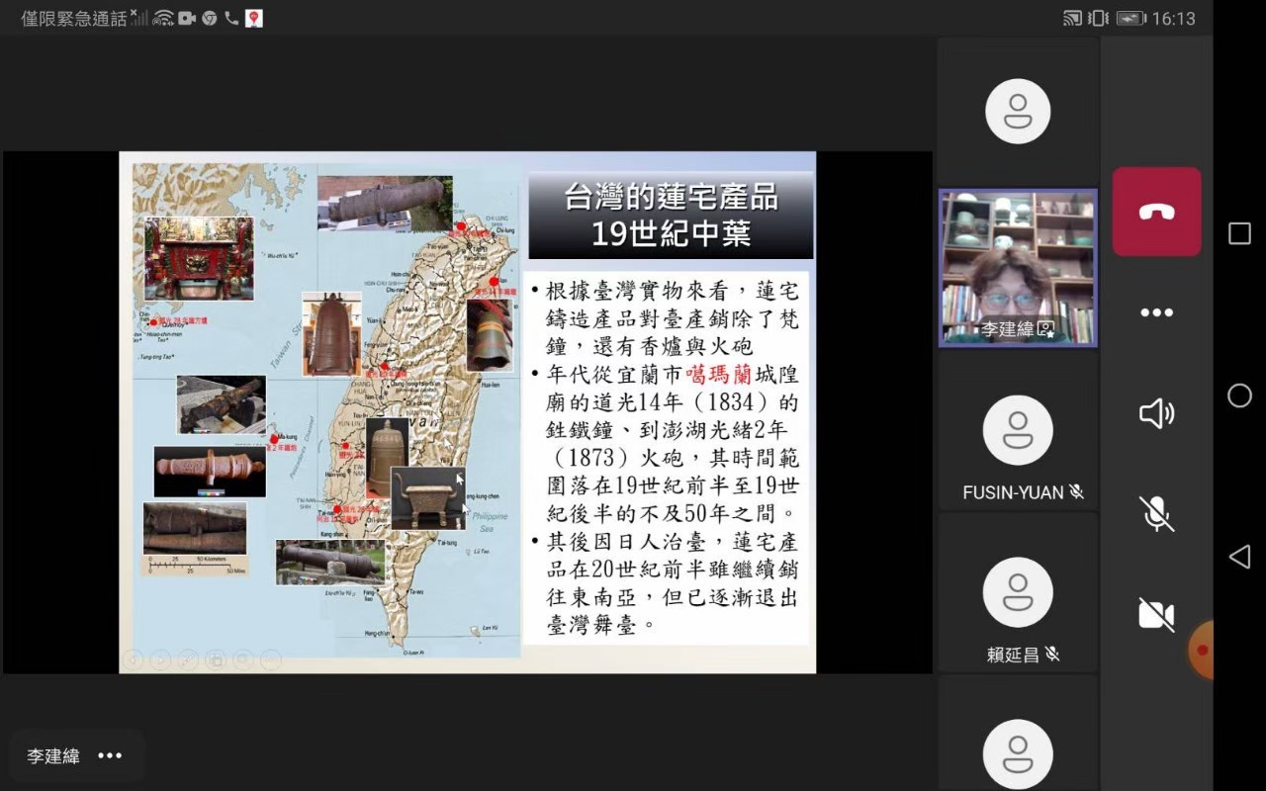Click the slide's next arrow control
Image resolution: width=1266 pixels, height=791 pixels.
click(160, 659)
